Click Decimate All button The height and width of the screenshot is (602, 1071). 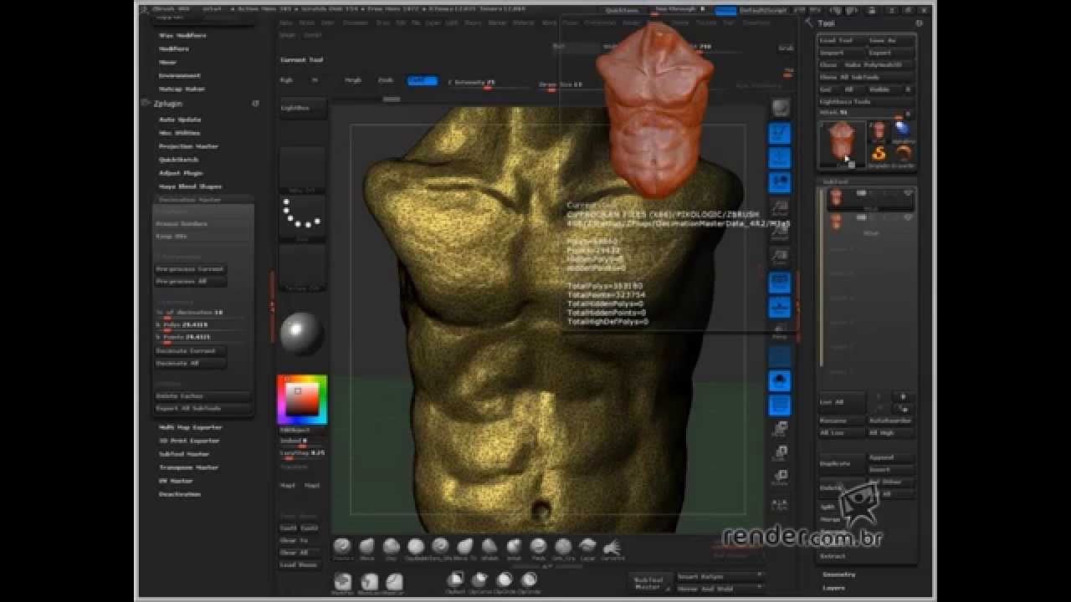coord(191,364)
